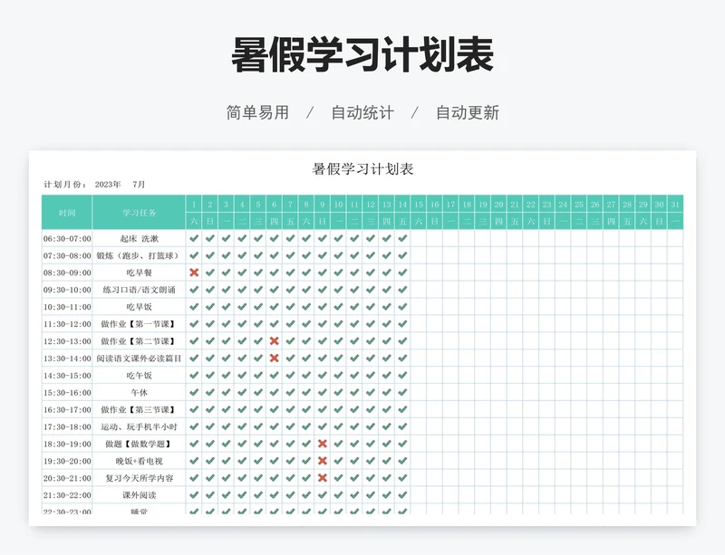Click the 计划月份 label
The image size is (725, 555).
coord(65,185)
